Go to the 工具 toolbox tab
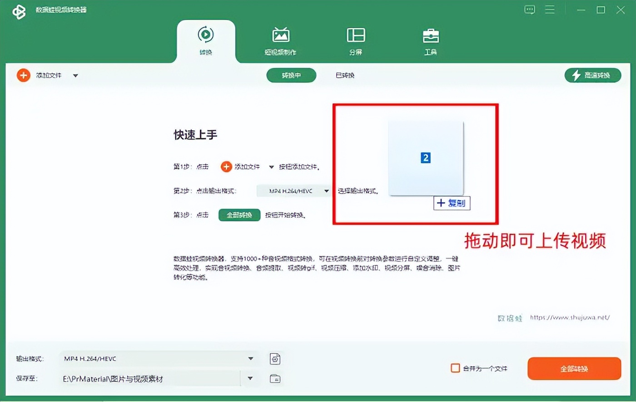The image size is (636, 402). [431, 41]
